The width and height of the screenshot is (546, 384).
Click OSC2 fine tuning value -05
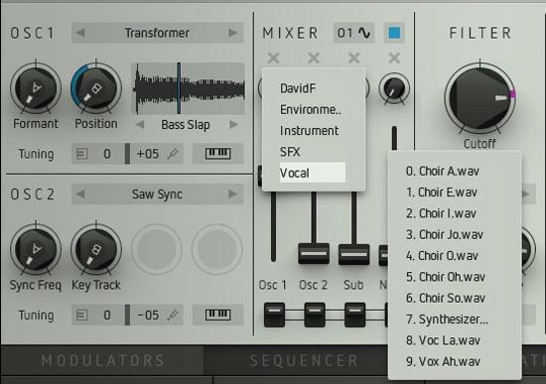pos(148,316)
